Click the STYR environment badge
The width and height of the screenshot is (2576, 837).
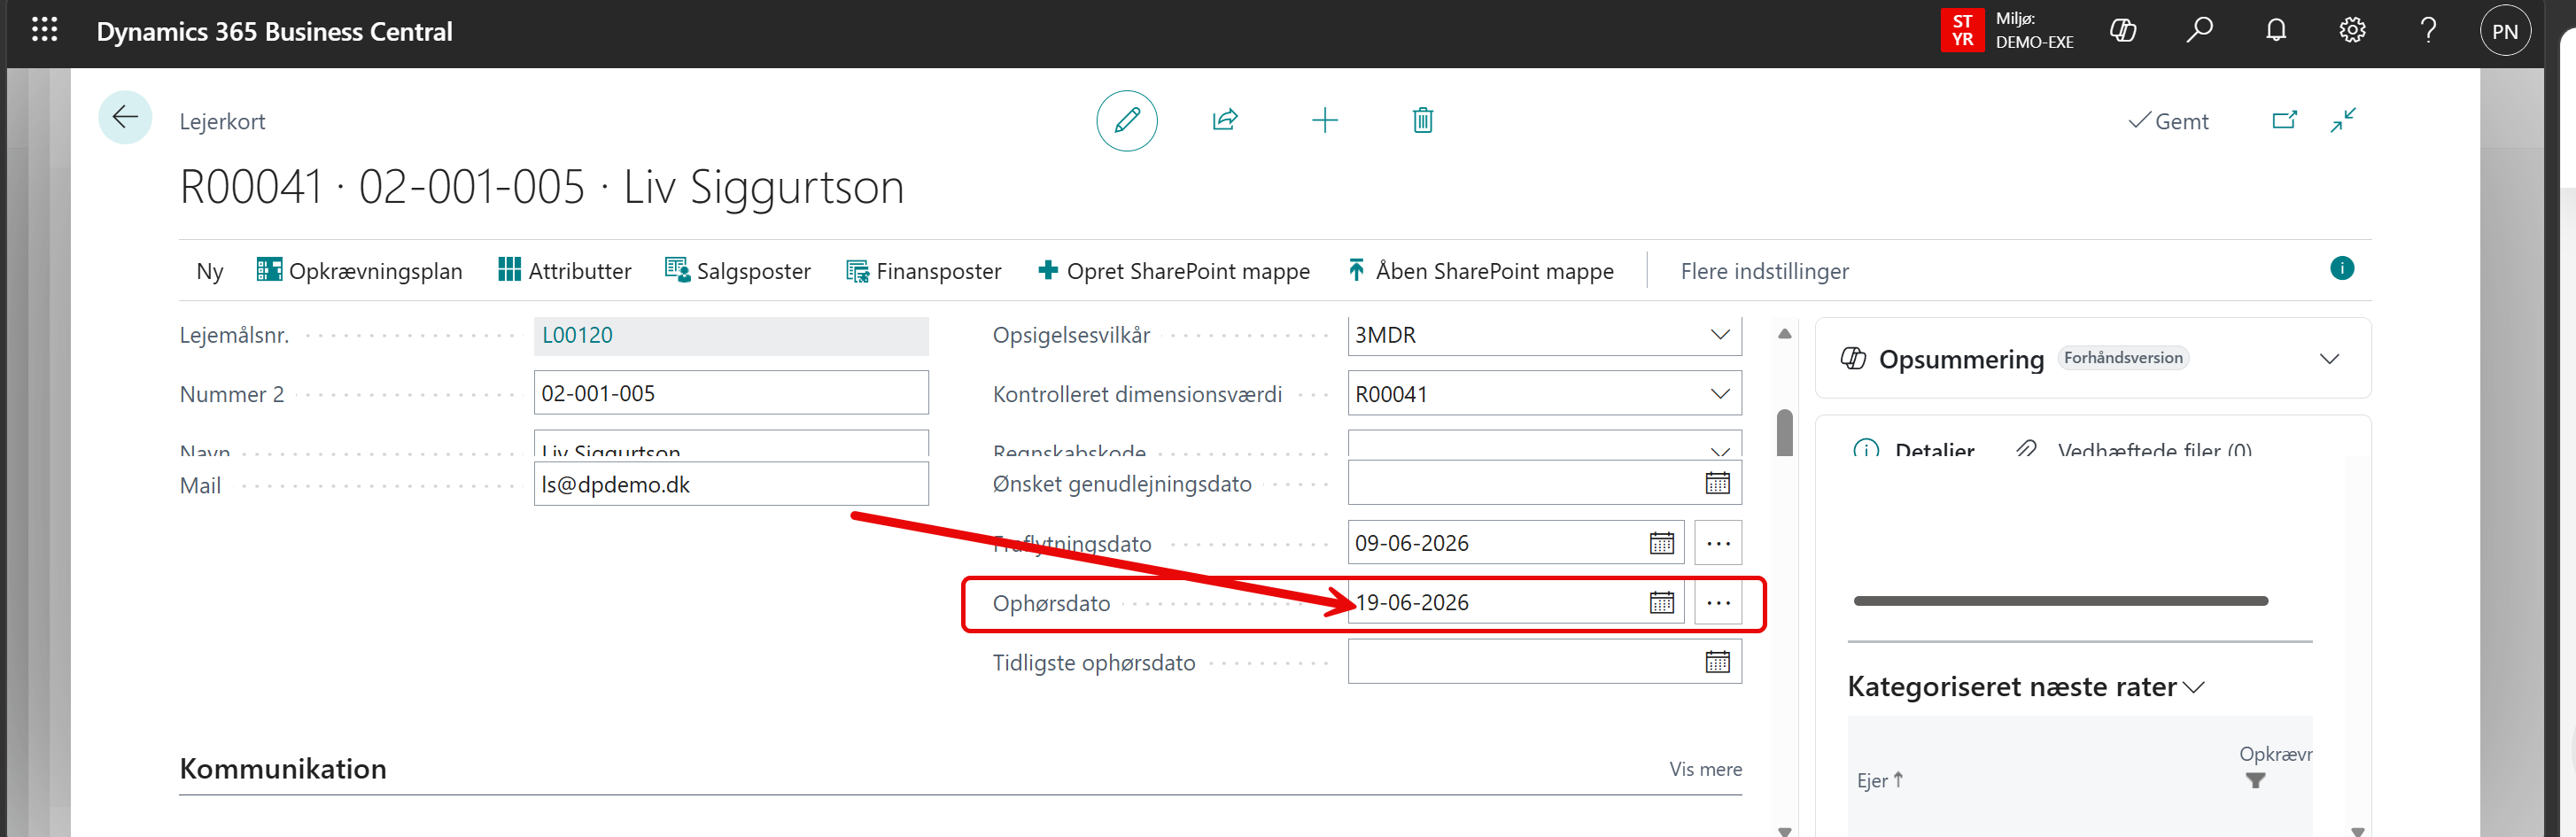coord(1962,30)
